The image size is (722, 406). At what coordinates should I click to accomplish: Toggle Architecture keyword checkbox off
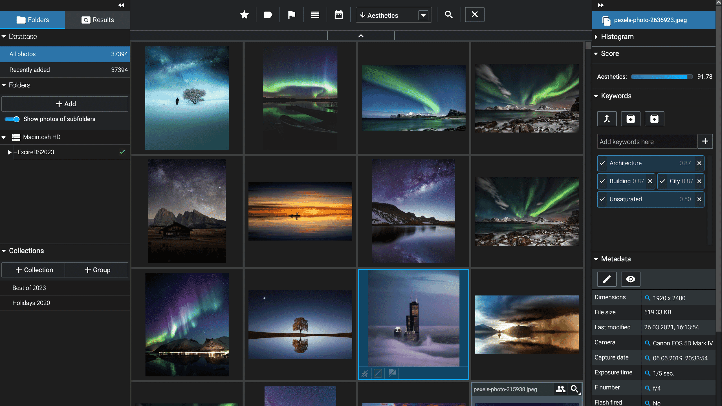(x=603, y=163)
